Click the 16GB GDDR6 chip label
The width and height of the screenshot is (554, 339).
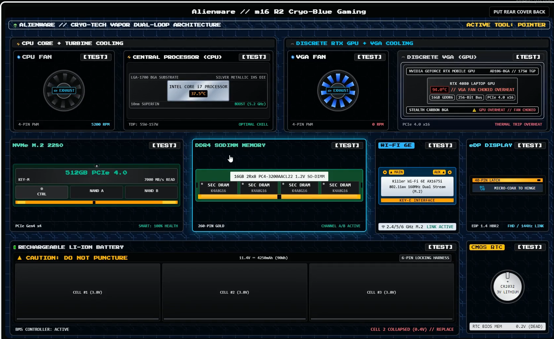[x=442, y=98]
